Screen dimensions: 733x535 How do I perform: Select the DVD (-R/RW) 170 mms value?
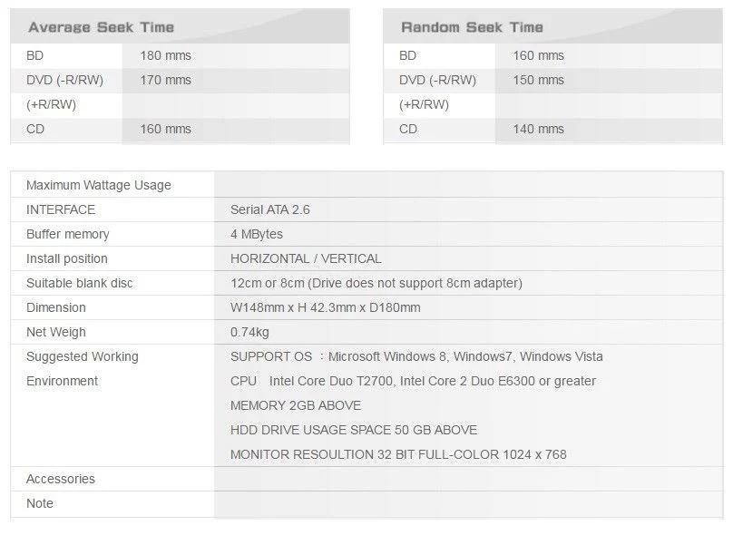[x=165, y=80]
